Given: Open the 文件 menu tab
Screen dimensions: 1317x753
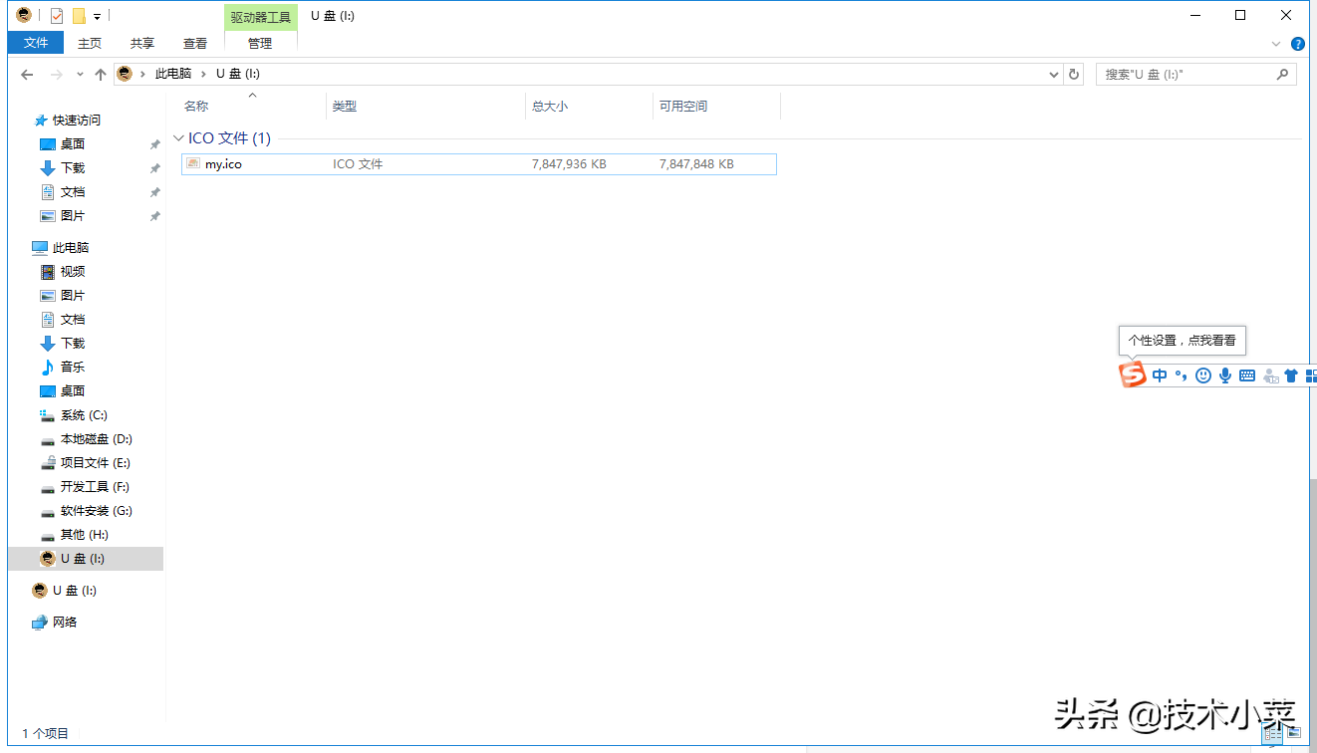Looking at the screenshot, I should (x=36, y=43).
